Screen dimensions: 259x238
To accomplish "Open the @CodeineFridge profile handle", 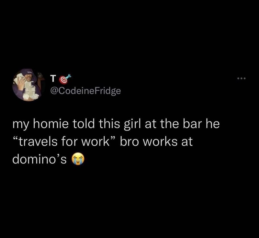I will click(85, 91).
